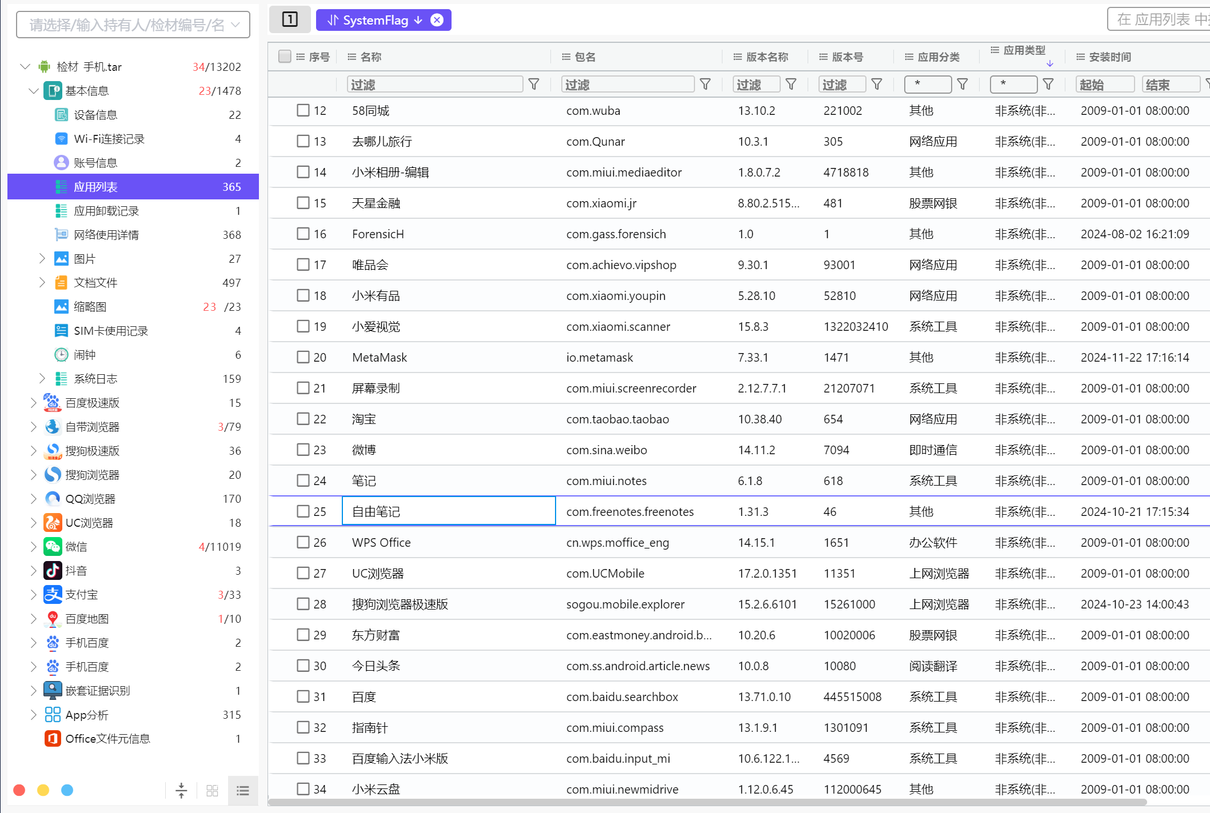Expand the 文档文件 node
The width and height of the screenshot is (1210, 813).
pyautogui.click(x=42, y=283)
